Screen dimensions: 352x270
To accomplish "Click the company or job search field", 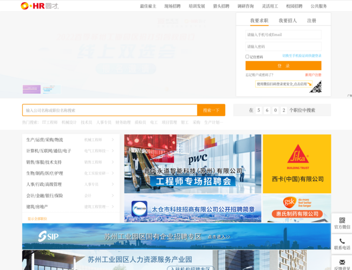I will pos(110,110).
